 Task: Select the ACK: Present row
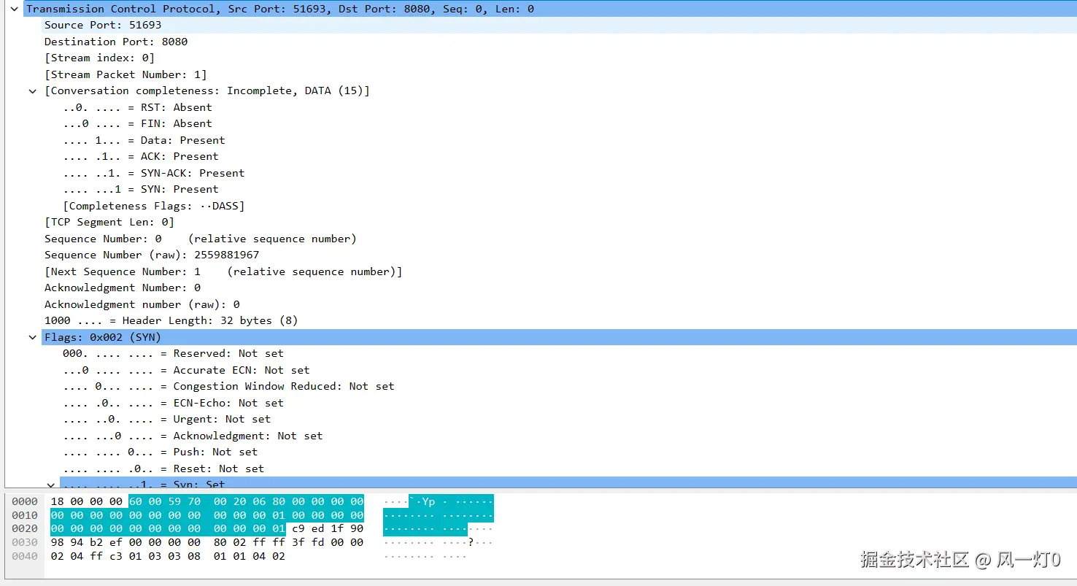point(568,156)
